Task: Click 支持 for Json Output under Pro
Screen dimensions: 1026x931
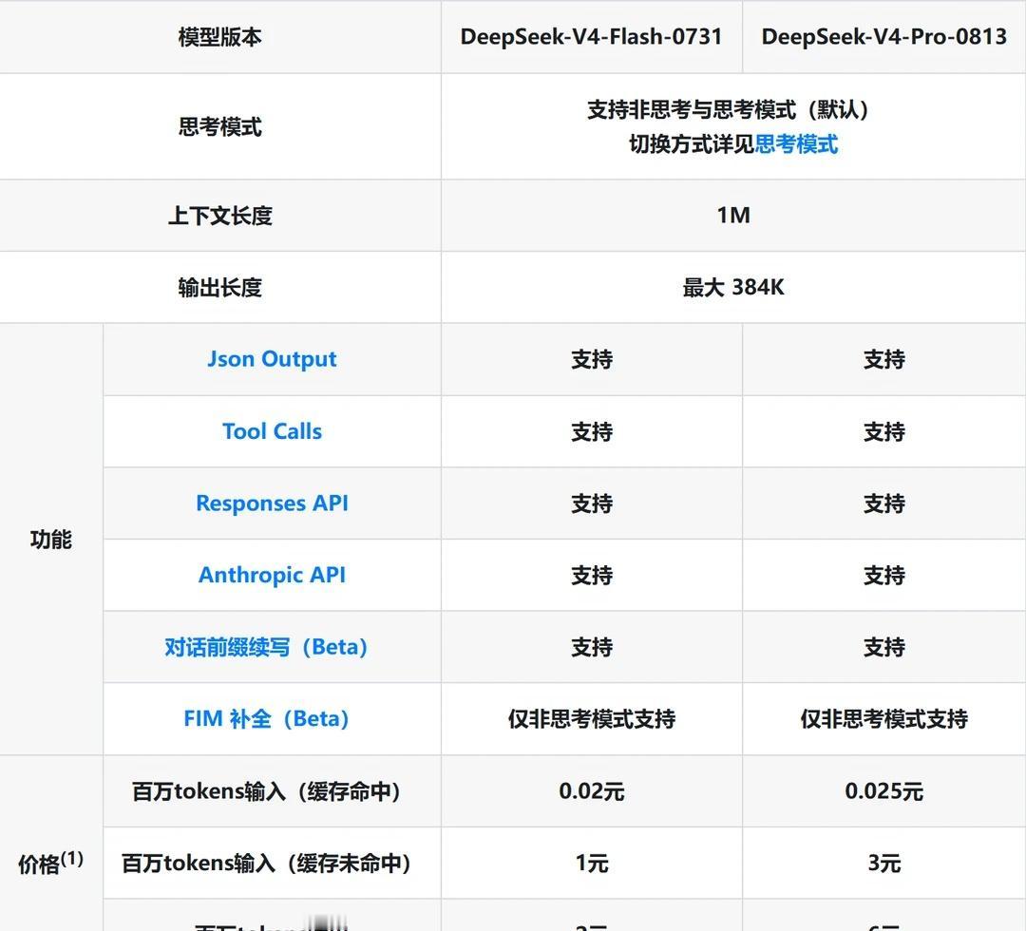Action: [x=884, y=359]
